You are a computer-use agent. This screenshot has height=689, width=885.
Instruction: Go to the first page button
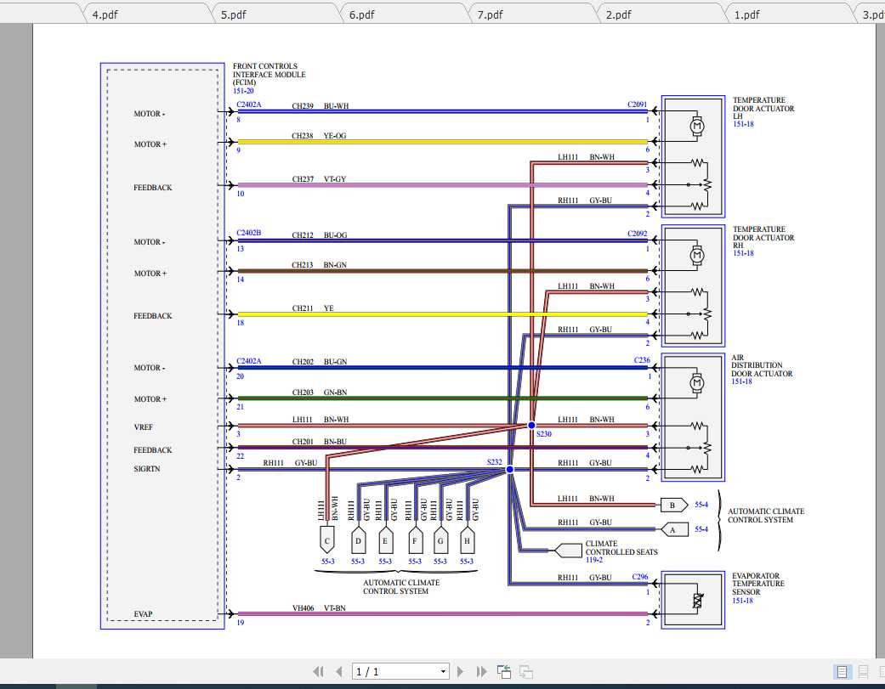point(319,671)
